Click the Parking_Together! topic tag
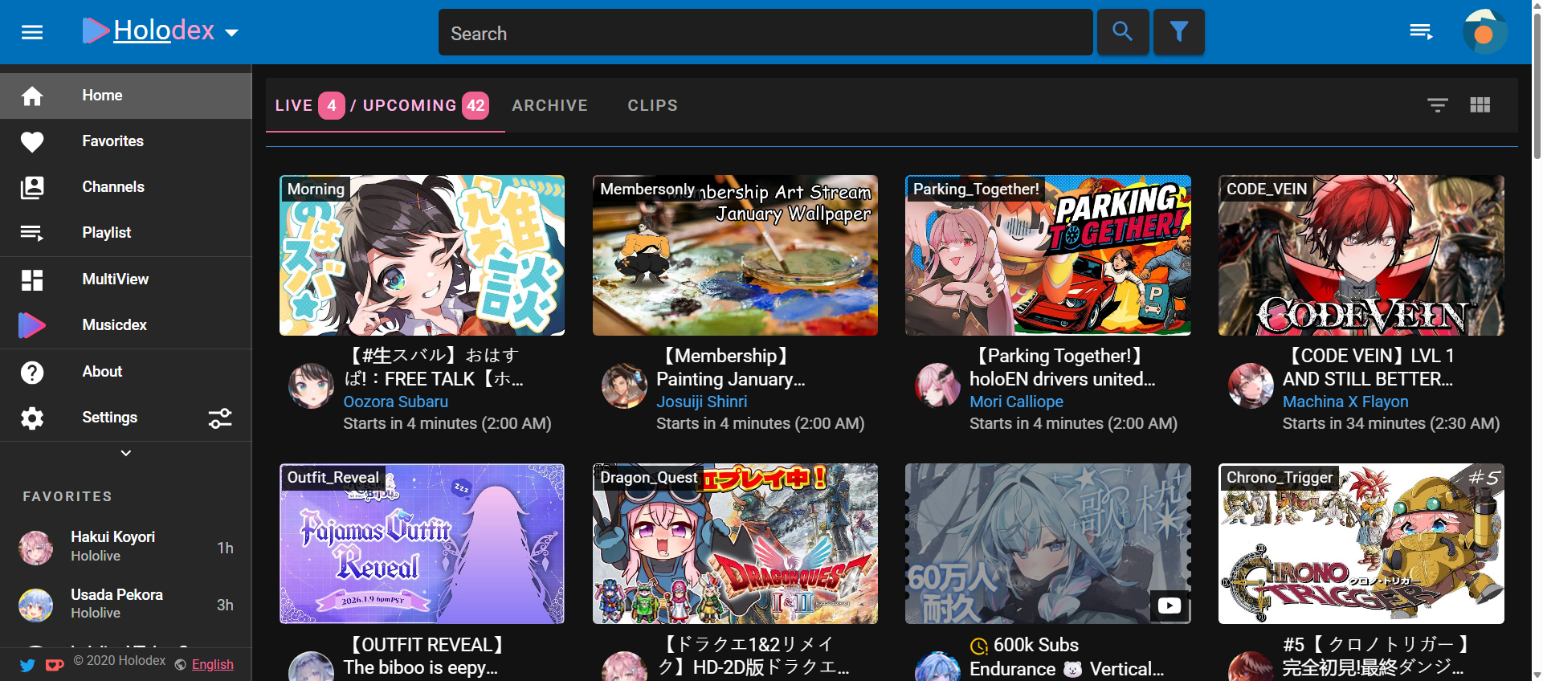The height and width of the screenshot is (681, 1543). (x=976, y=189)
